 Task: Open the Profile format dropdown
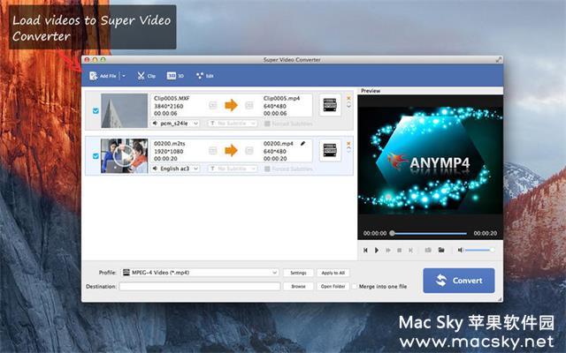(x=200, y=273)
